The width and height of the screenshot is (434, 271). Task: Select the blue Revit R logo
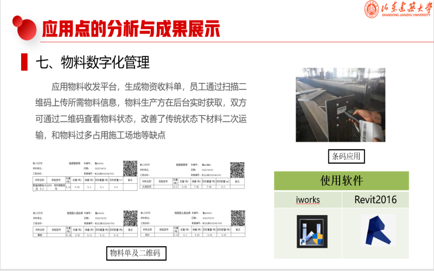[x=378, y=230]
